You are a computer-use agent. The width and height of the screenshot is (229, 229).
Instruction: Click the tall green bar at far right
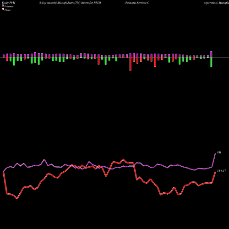(211, 62)
